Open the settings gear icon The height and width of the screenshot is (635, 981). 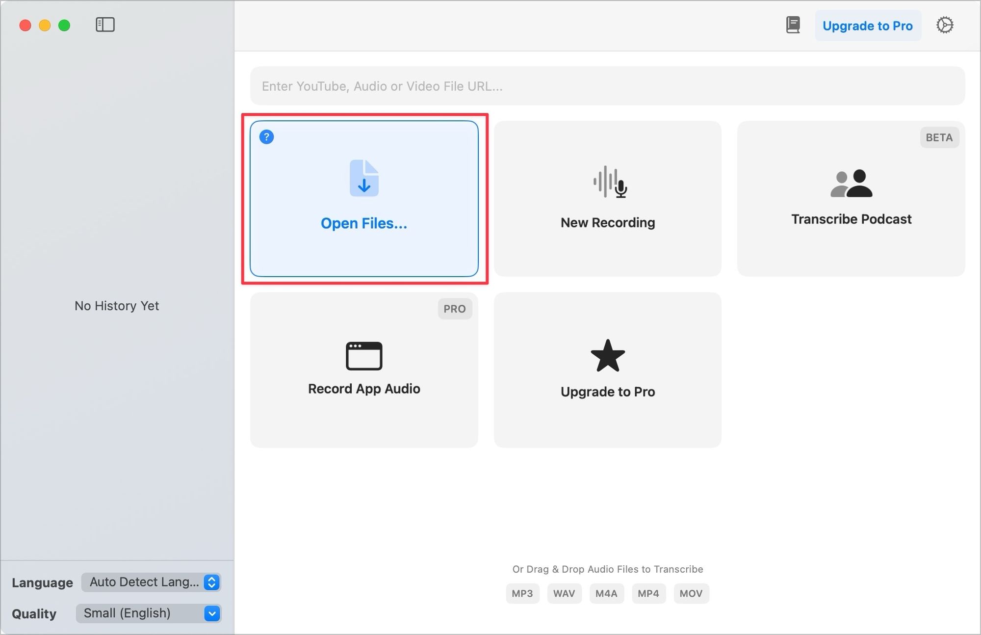[x=945, y=25]
